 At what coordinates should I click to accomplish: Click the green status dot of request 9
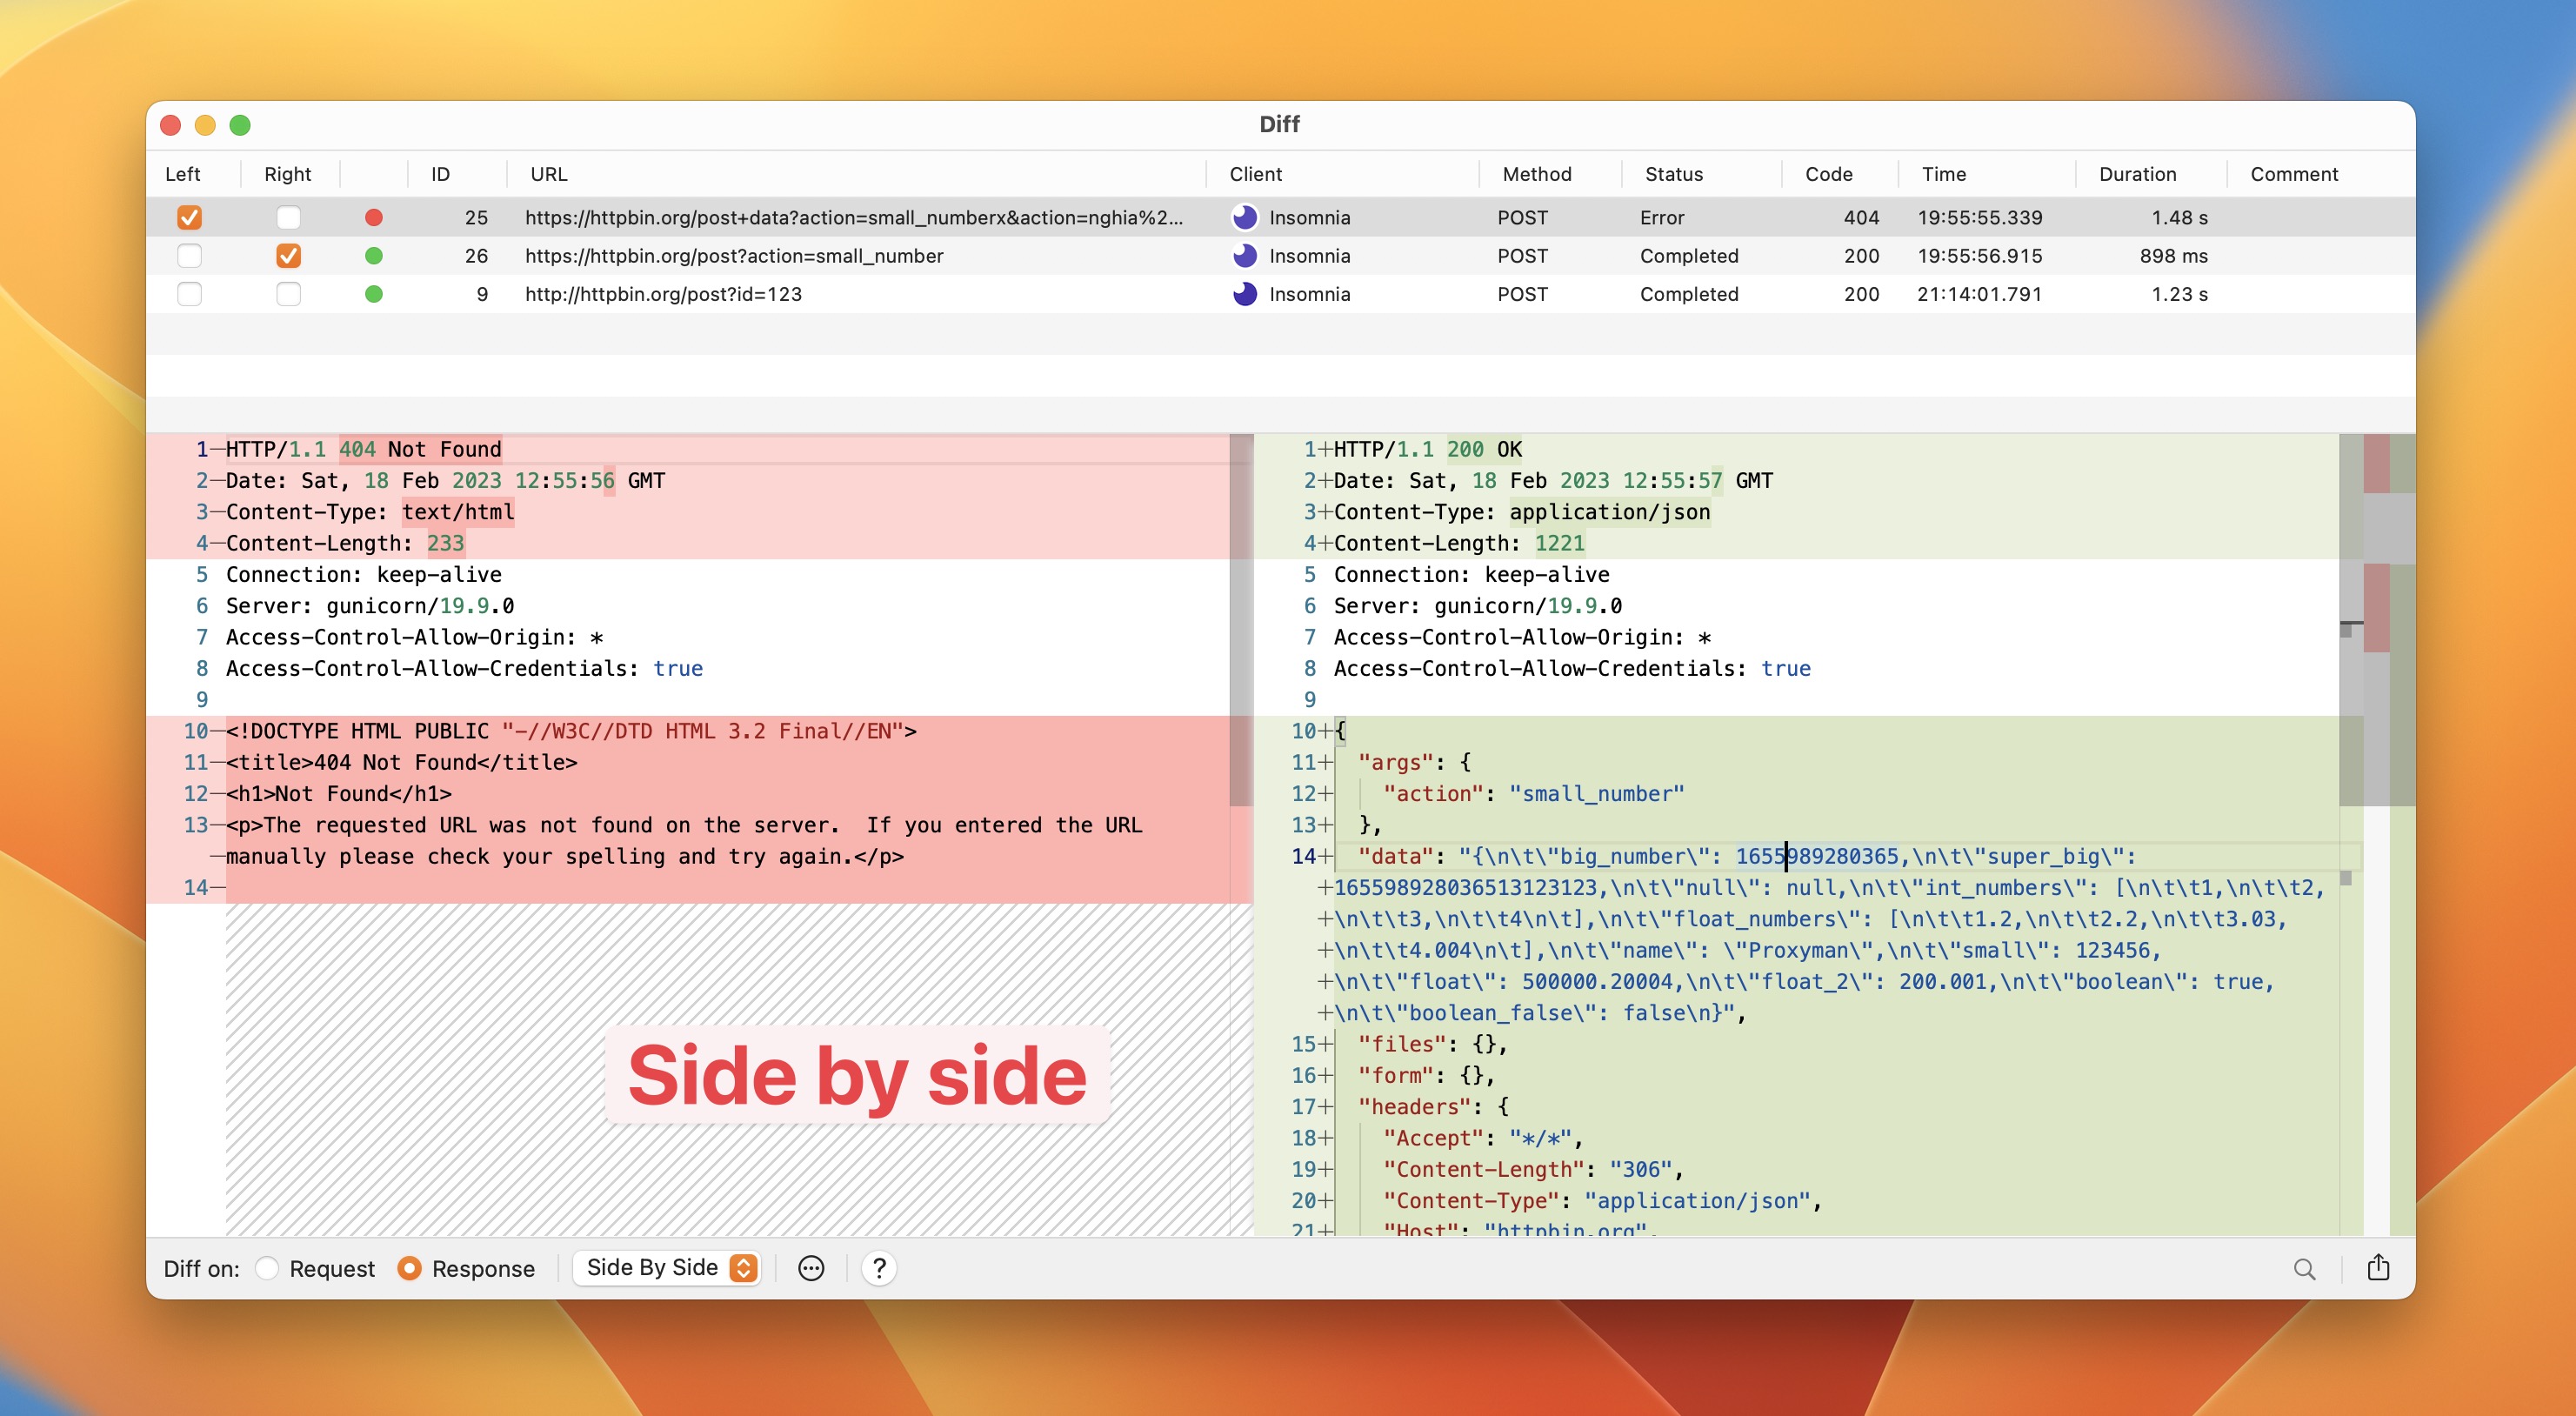point(374,294)
